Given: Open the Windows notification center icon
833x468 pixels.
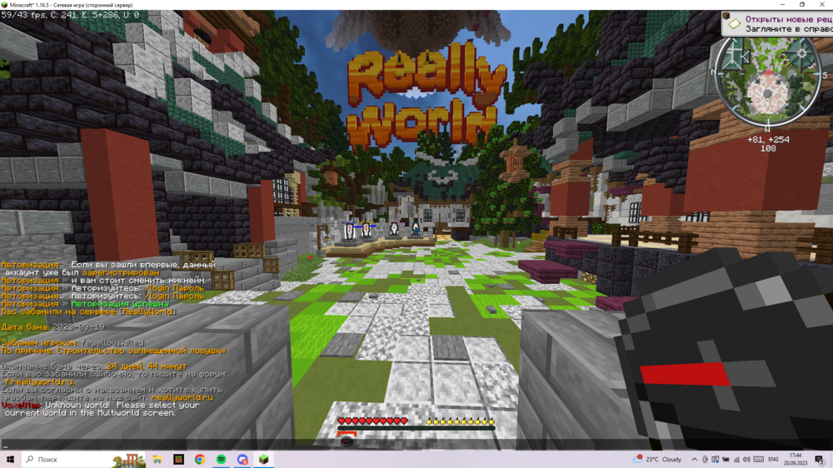Looking at the screenshot, I should (820, 460).
